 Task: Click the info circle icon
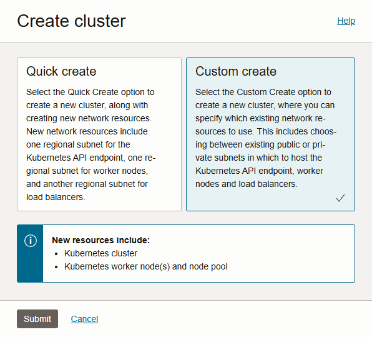tap(31, 241)
